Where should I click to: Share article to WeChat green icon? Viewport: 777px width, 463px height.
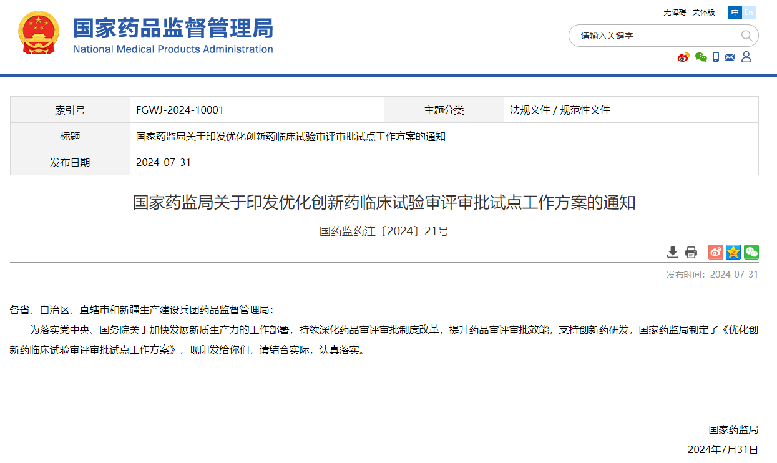[751, 252]
